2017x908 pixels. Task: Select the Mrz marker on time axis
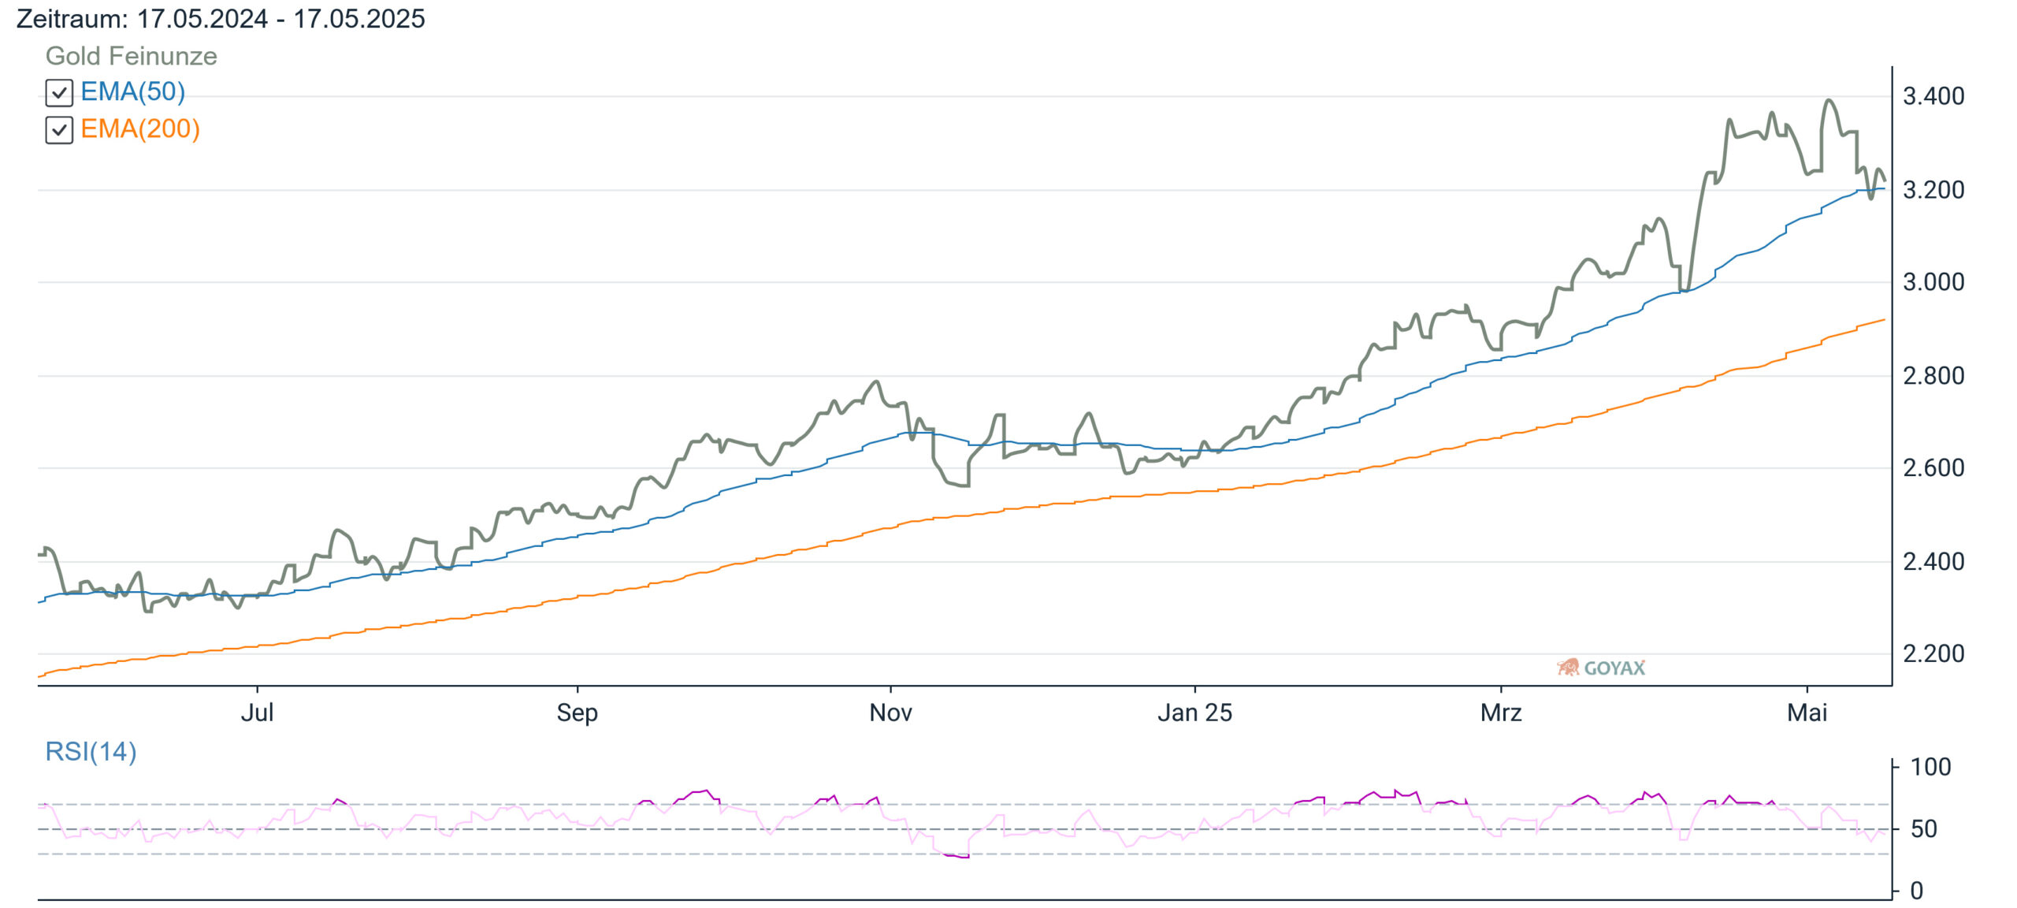pos(1501,713)
